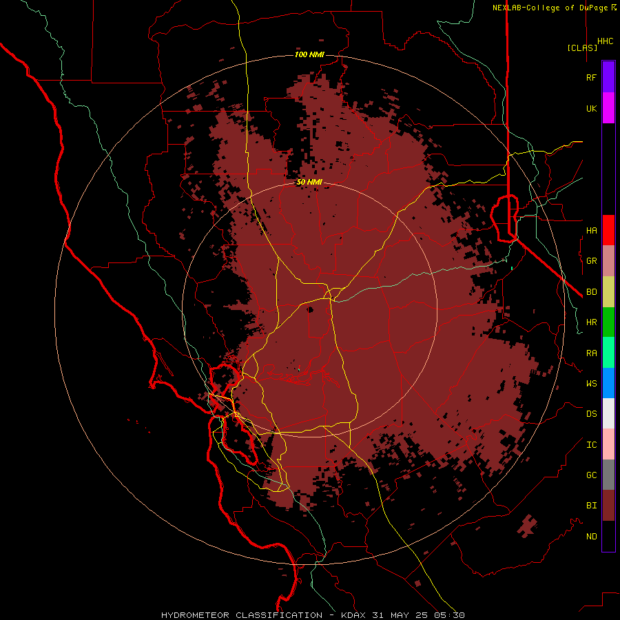Click the GR pink-brown legend swatch
This screenshot has height=620, width=620.
tap(608, 261)
